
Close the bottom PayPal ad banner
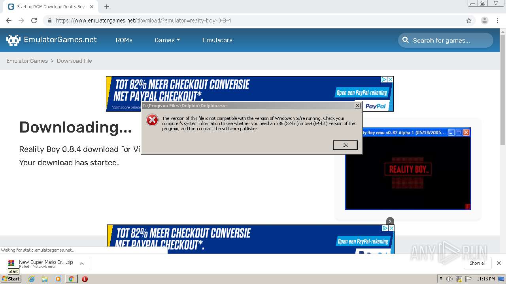(x=391, y=228)
